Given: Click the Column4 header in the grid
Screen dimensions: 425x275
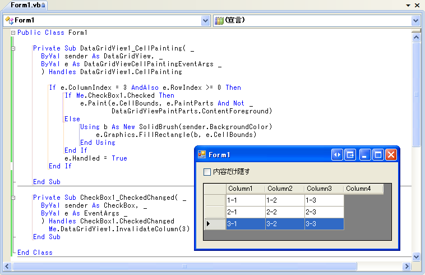Looking at the screenshot, I should click(x=363, y=189).
